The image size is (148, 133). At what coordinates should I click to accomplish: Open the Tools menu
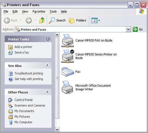click(x=53, y=12)
